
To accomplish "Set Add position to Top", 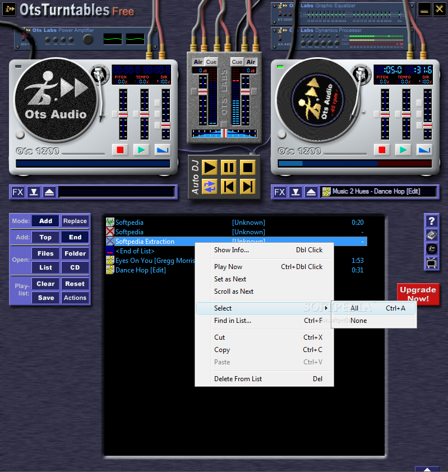I will click(45, 237).
